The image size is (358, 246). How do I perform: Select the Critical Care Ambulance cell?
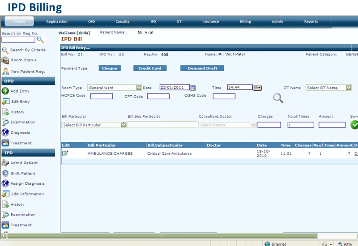click(170, 153)
